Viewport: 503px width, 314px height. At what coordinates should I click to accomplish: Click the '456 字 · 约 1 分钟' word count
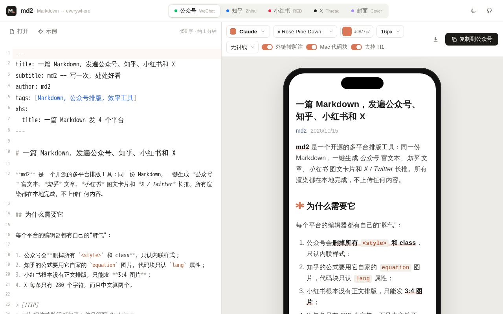tap(198, 31)
